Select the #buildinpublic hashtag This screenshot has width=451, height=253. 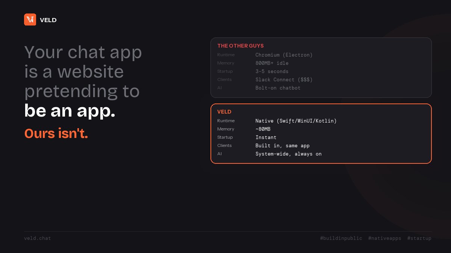(341, 238)
